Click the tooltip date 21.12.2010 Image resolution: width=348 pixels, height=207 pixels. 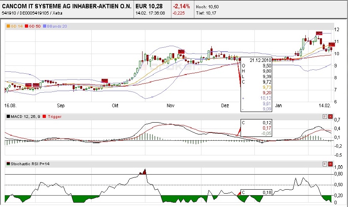click(260, 60)
